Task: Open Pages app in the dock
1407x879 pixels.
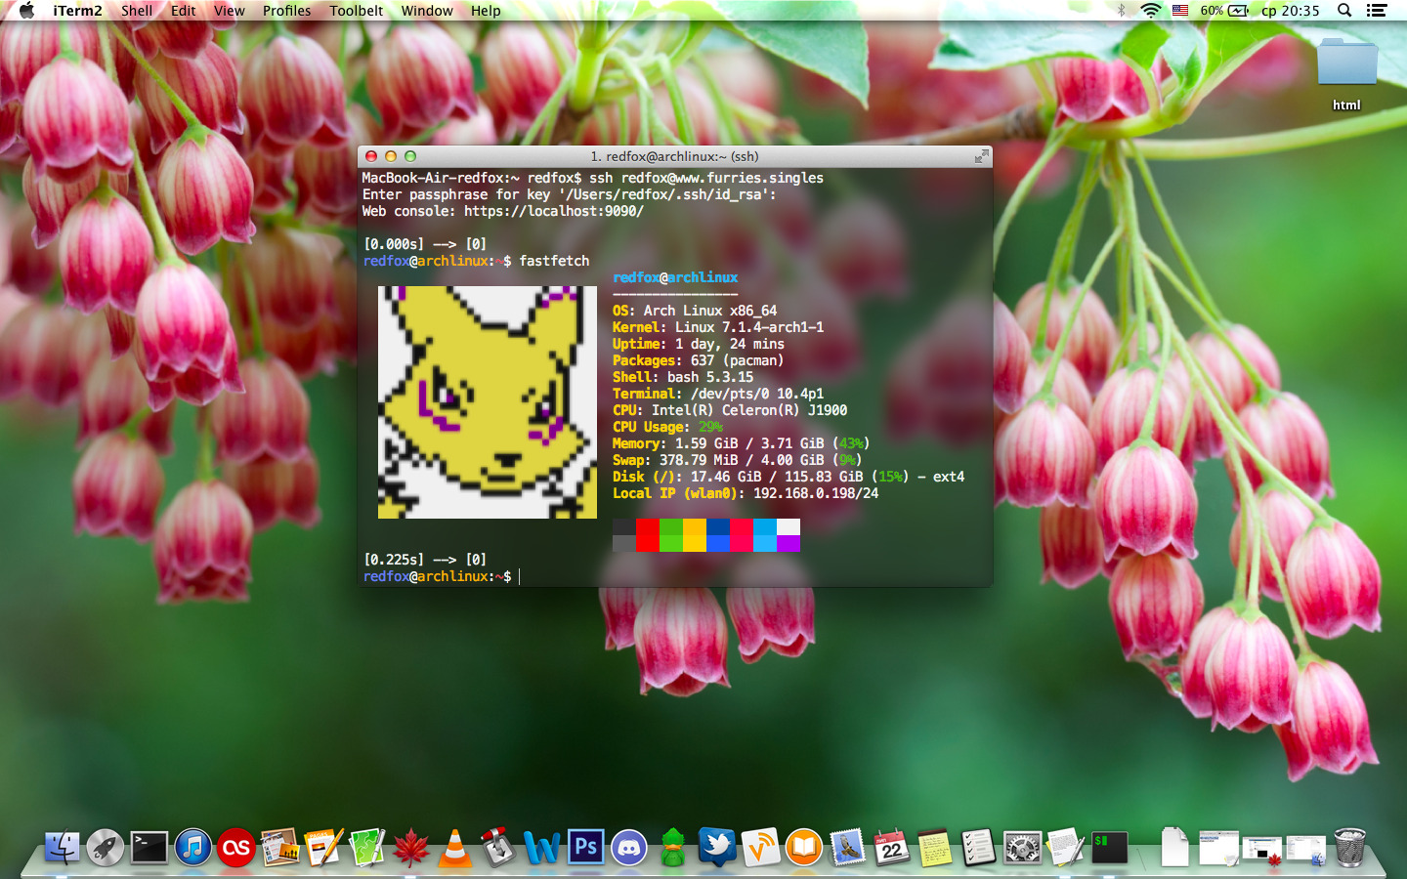Action: (x=323, y=847)
